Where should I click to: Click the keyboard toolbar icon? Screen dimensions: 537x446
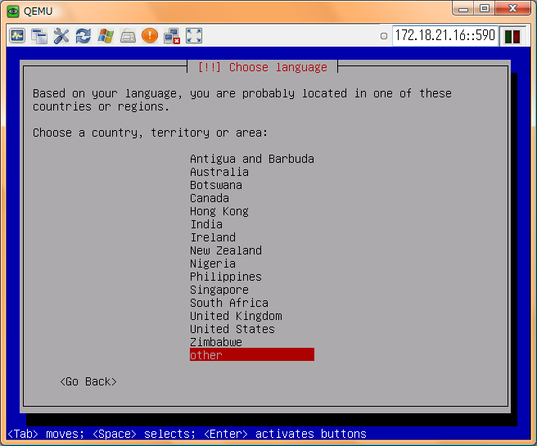(128, 35)
